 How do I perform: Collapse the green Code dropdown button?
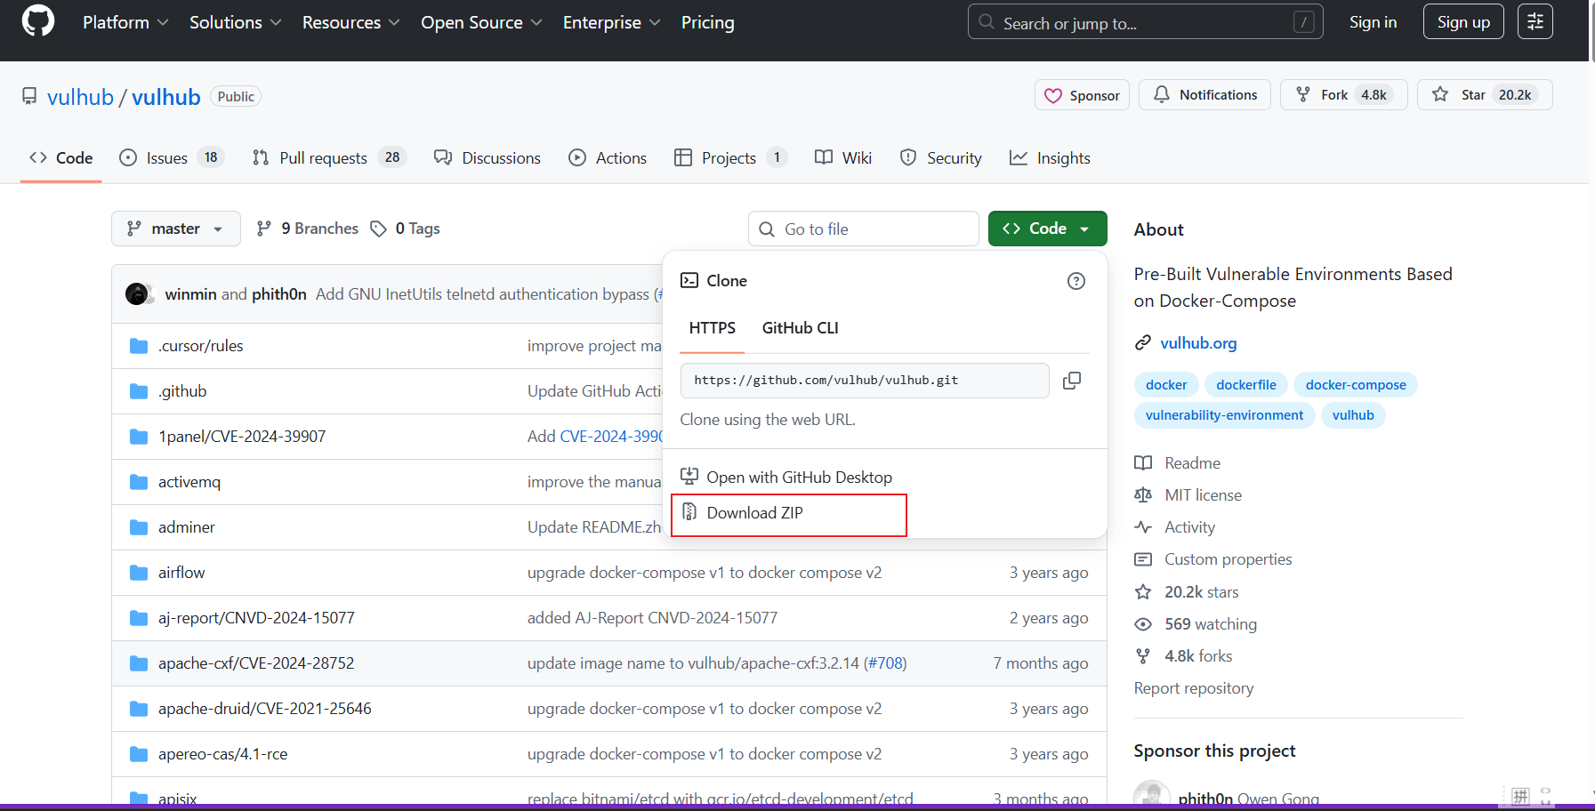[x=1047, y=229]
